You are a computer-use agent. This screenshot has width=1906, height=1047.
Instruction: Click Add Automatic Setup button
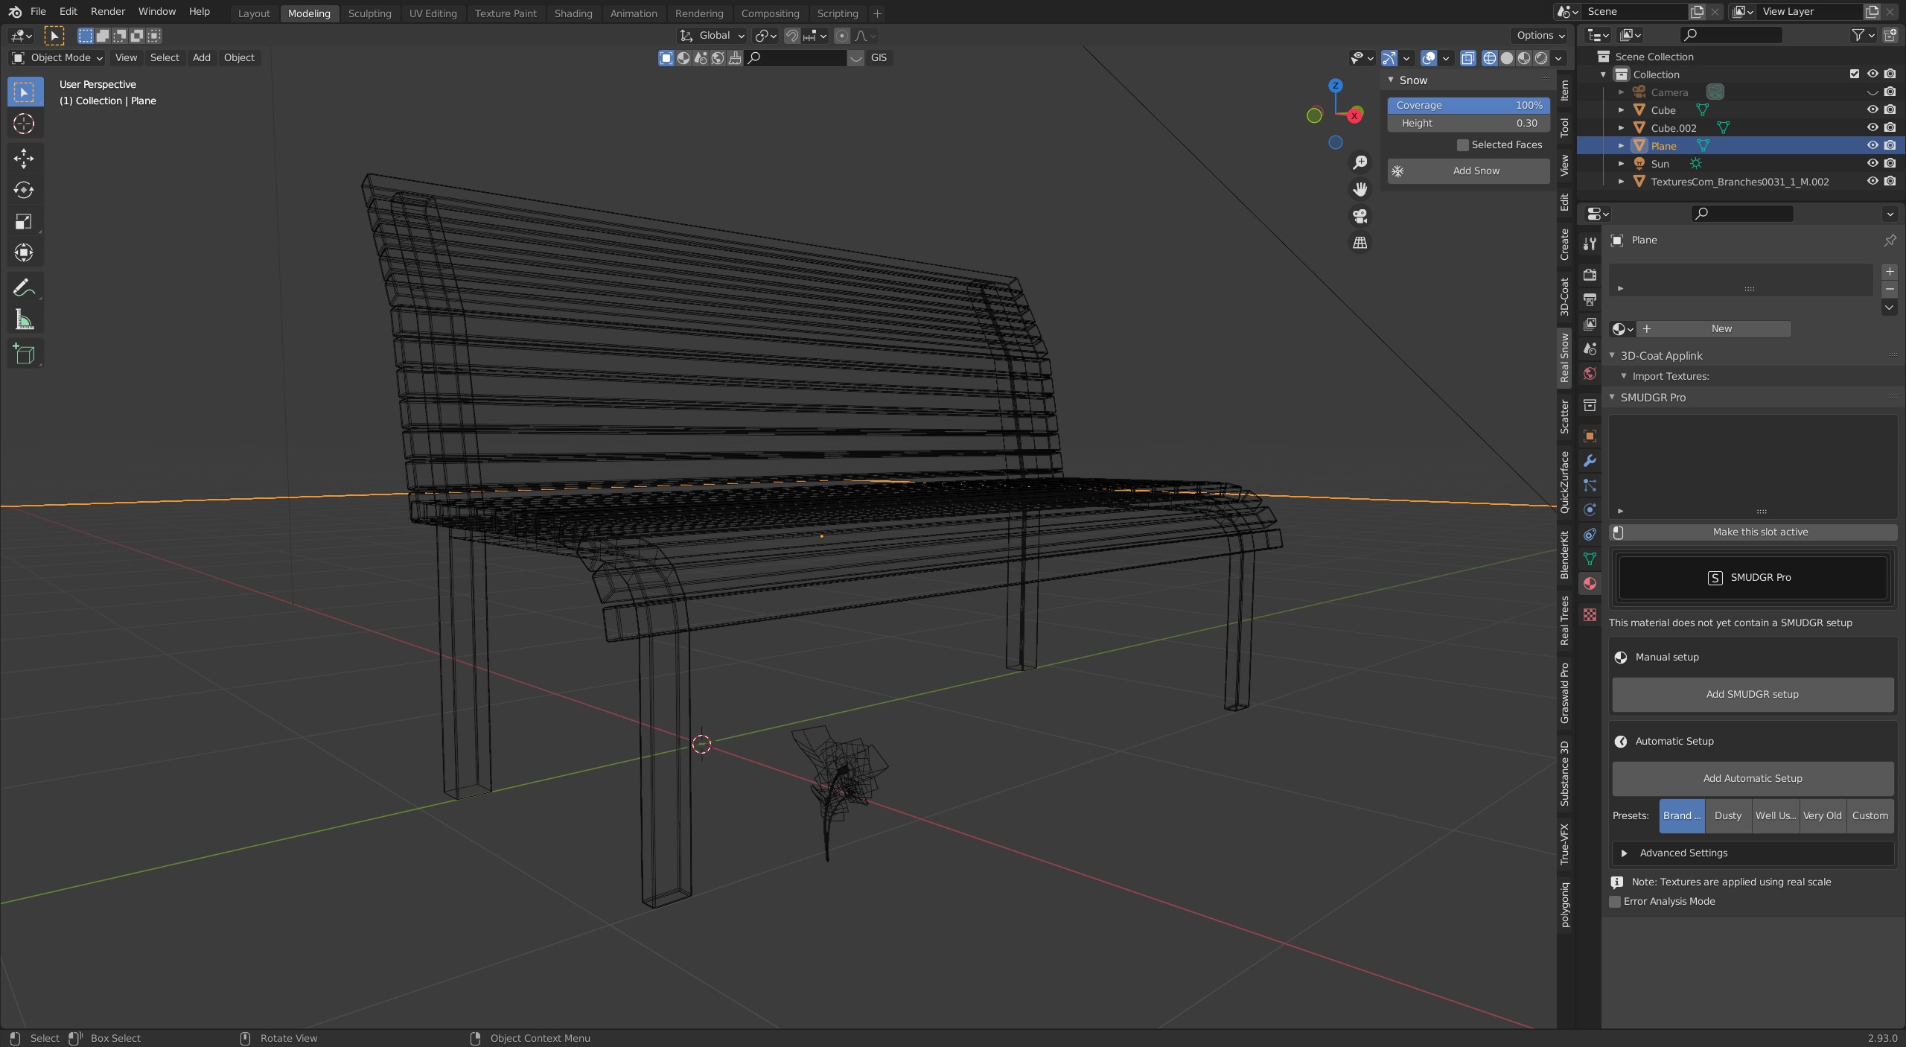[1752, 779]
